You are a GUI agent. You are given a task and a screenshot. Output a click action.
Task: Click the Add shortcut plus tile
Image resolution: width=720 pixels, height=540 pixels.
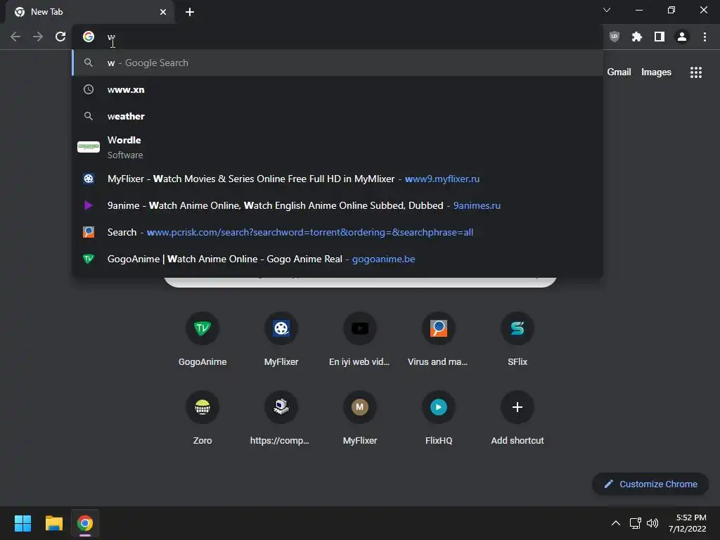tap(517, 418)
